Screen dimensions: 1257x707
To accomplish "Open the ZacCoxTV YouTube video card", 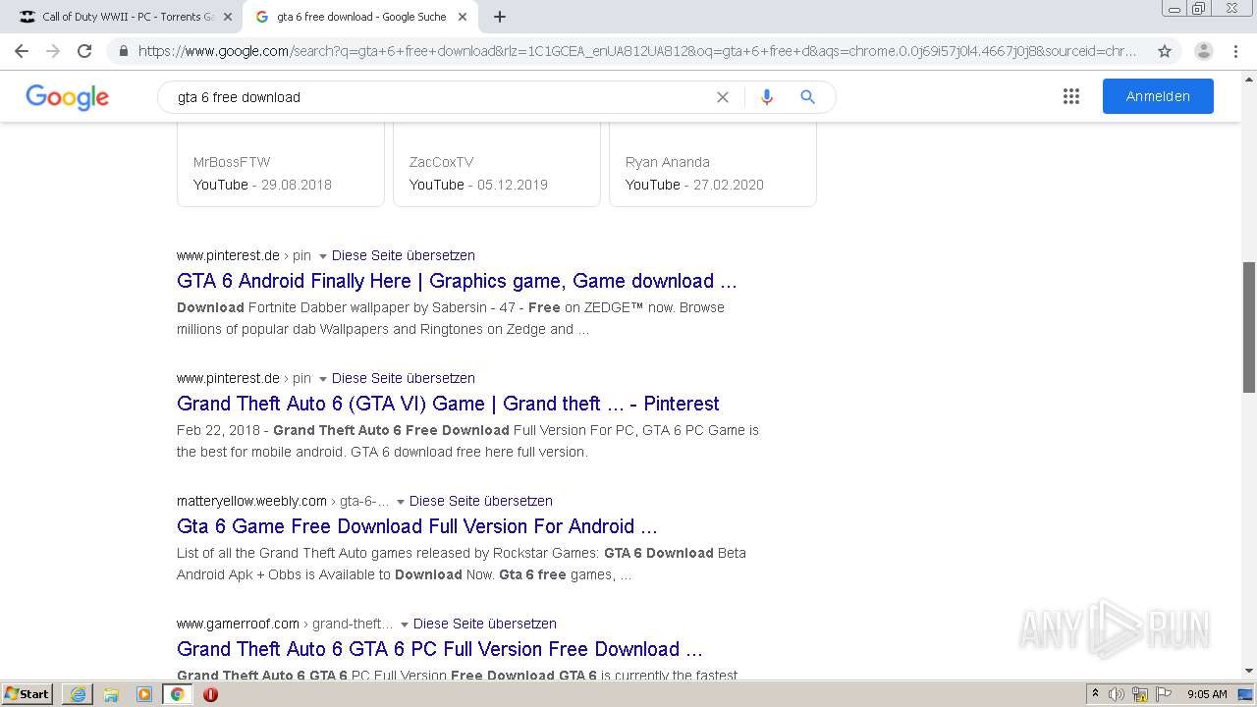I will [x=497, y=165].
